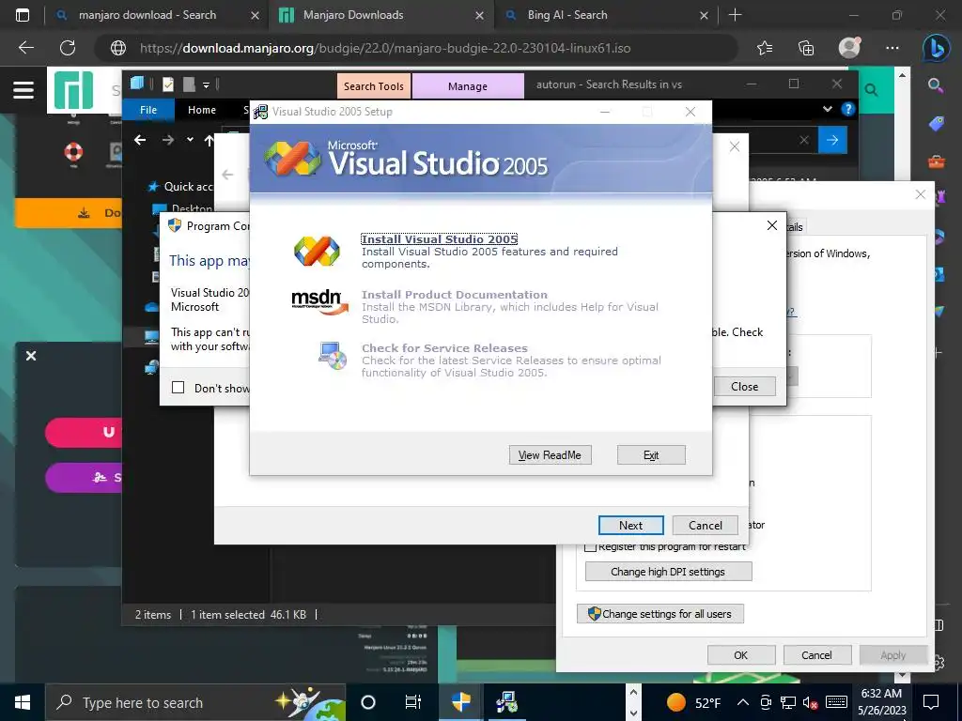The width and height of the screenshot is (962, 721).
Task: Open the notification center icon
Action: pyautogui.click(x=931, y=702)
